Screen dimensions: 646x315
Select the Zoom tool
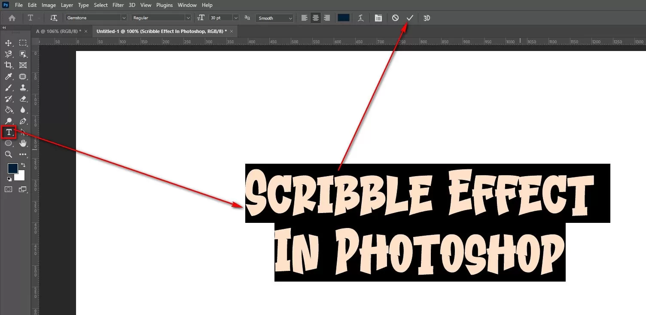(x=8, y=154)
